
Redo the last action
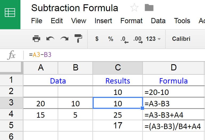[64, 39]
